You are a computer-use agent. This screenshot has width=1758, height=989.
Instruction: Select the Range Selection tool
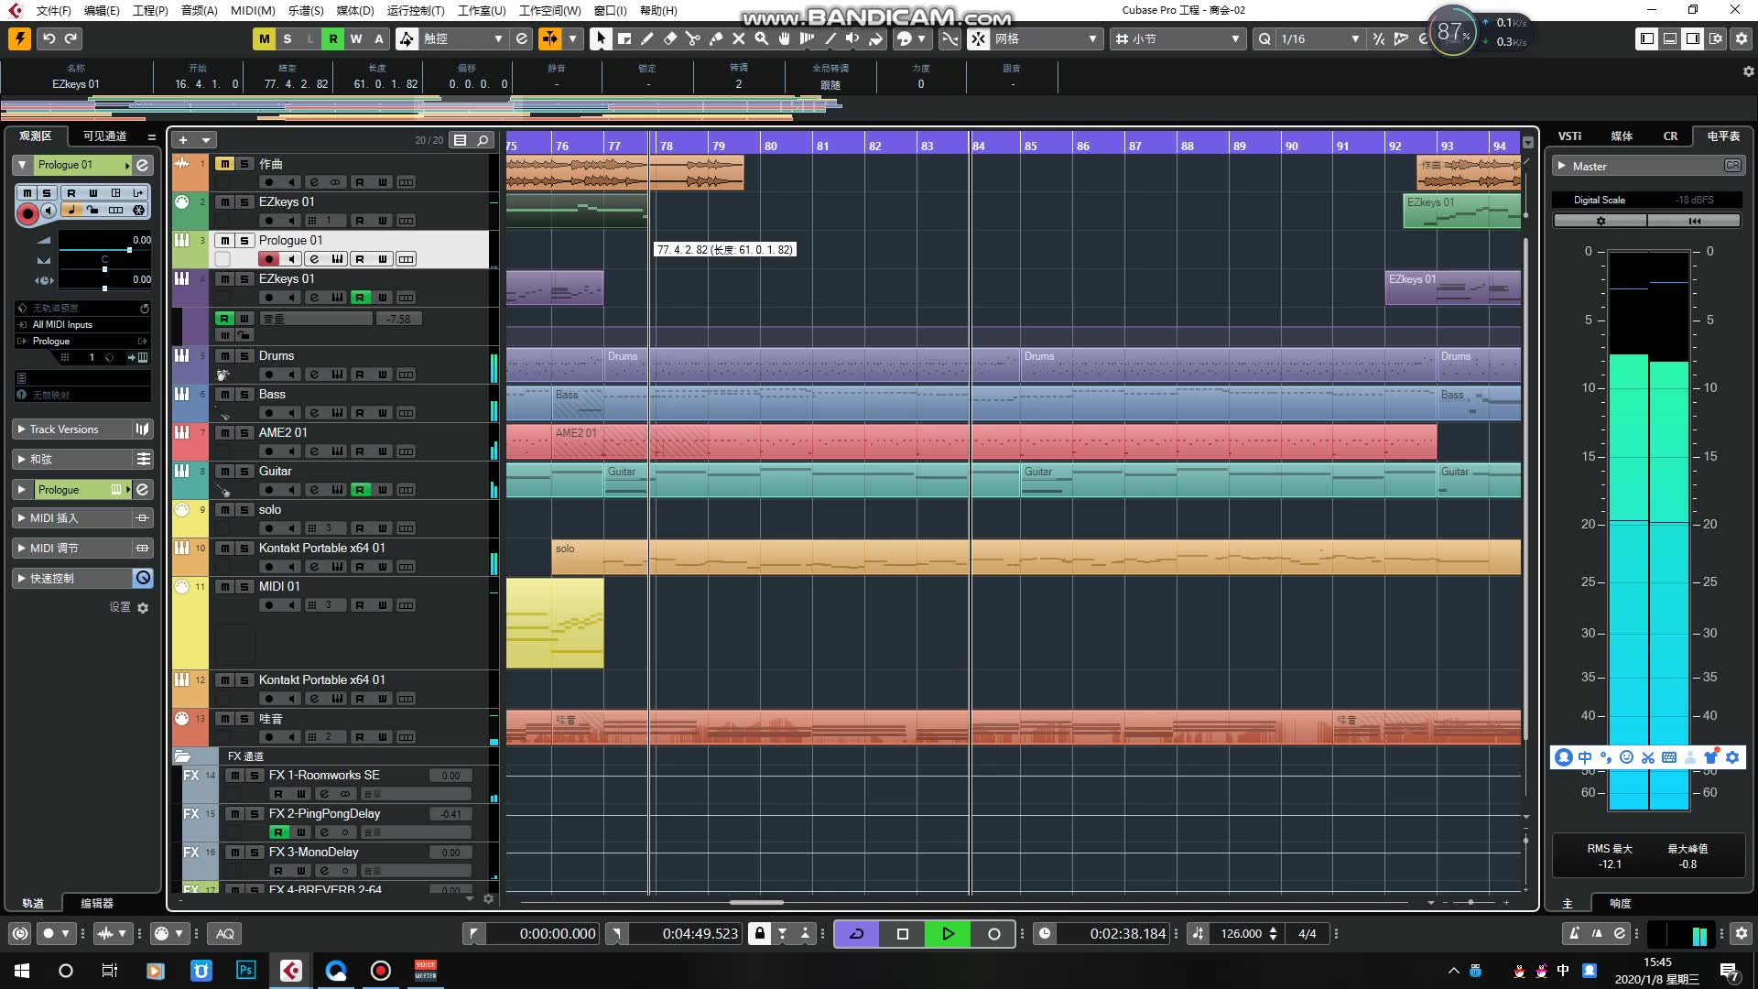624,38
